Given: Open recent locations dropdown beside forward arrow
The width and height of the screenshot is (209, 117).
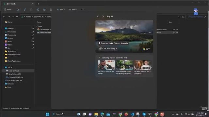Looking at the screenshot, I should pos(13,17).
